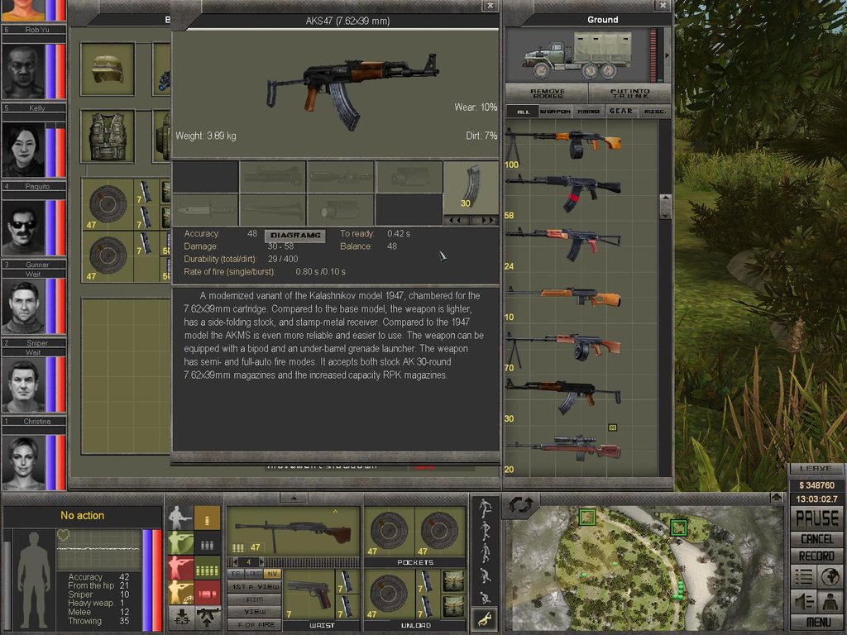Click the Leave button
This screenshot has width=847, height=635.
pyautogui.click(x=816, y=469)
